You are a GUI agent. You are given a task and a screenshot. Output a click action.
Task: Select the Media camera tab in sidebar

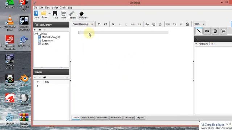207,31
